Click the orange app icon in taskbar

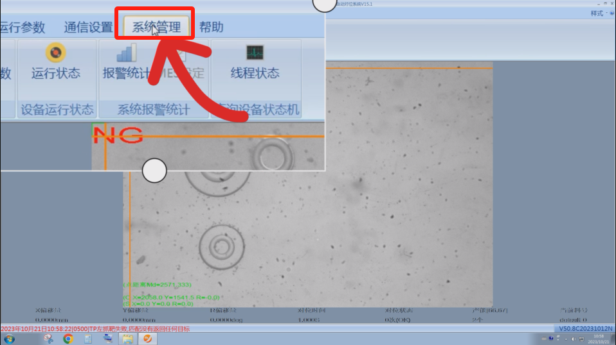pyautogui.click(x=147, y=339)
